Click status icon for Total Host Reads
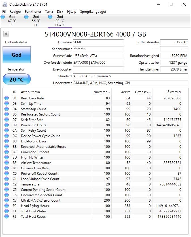 point(7,216)
